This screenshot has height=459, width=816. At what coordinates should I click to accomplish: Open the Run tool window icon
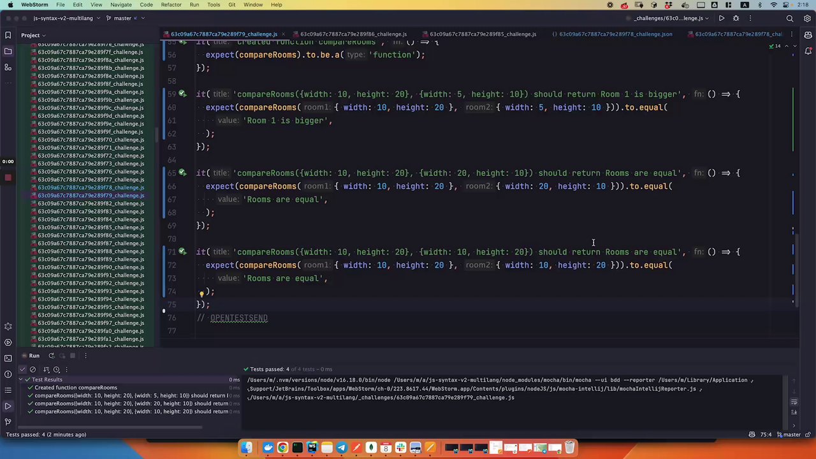pyautogui.click(x=8, y=406)
